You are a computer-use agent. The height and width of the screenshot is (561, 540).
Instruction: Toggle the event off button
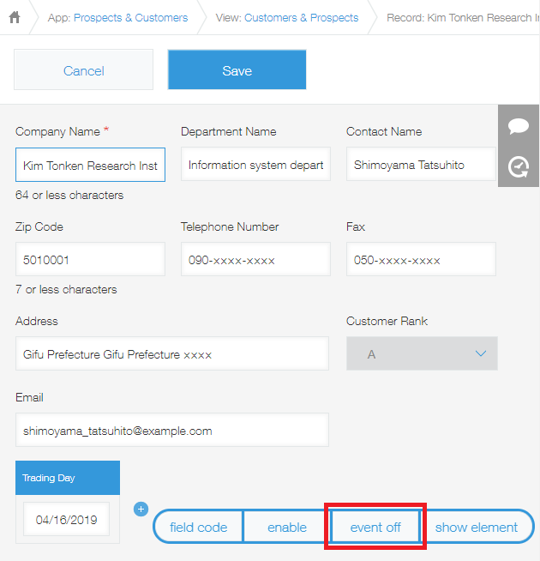click(375, 527)
